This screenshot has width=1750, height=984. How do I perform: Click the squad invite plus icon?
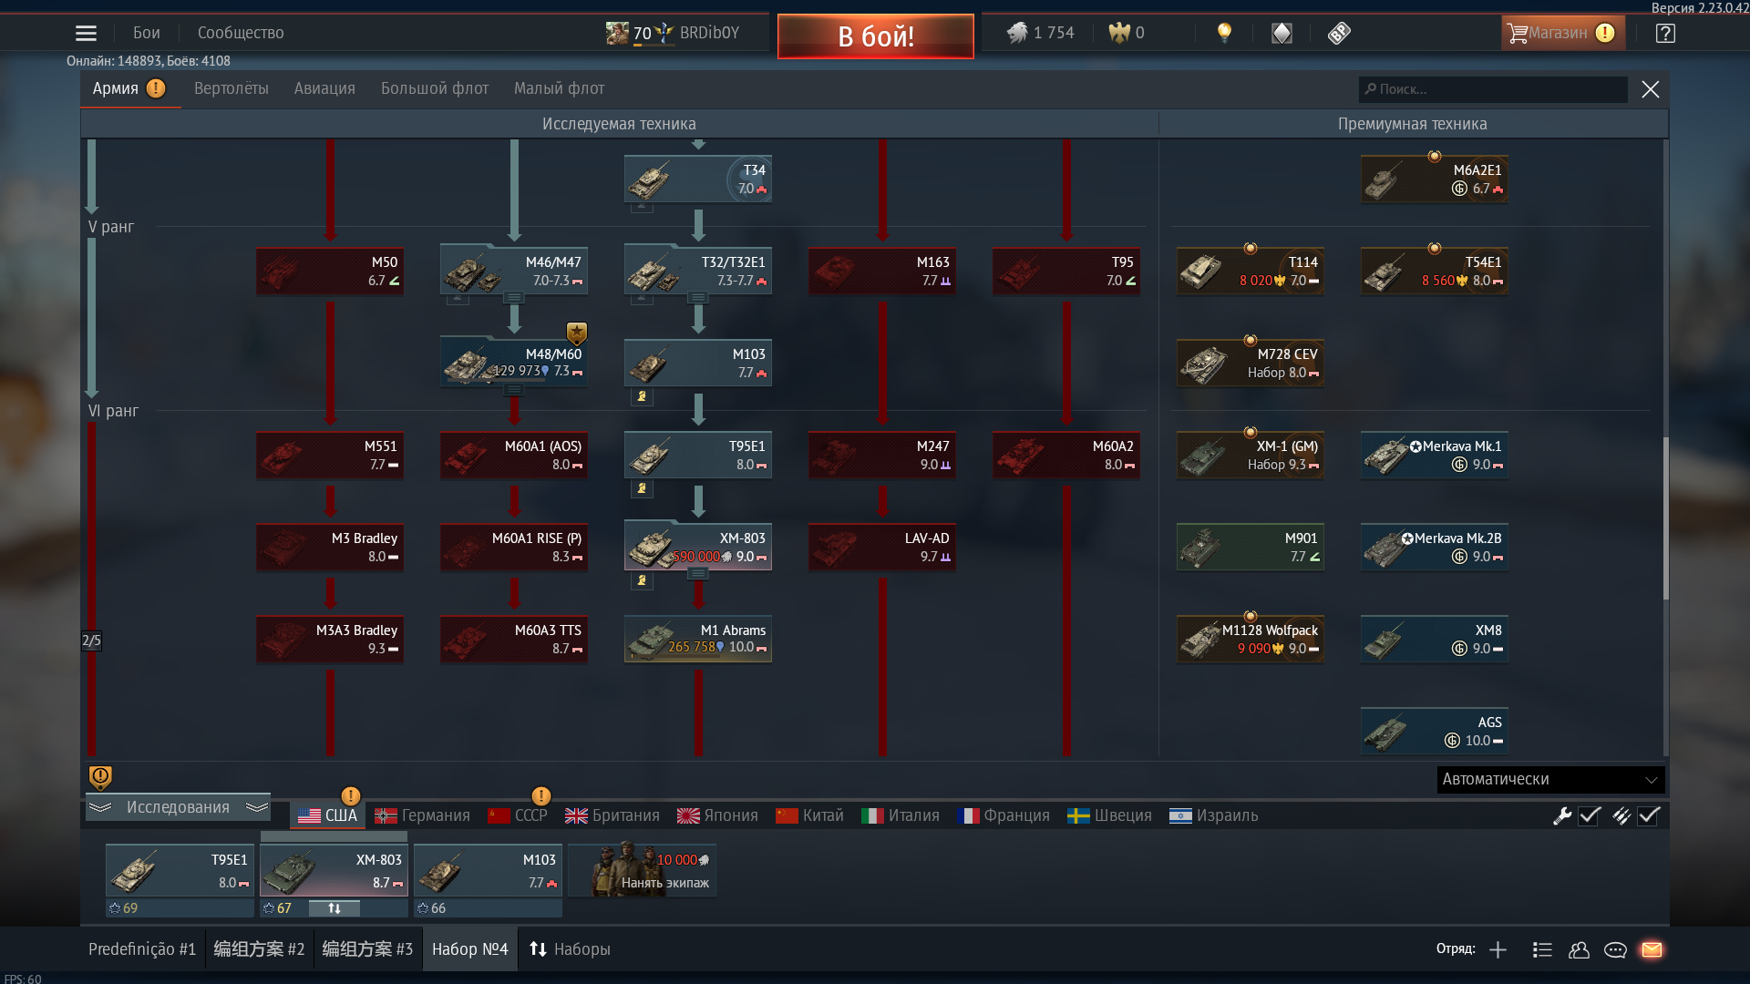pyautogui.click(x=1498, y=949)
